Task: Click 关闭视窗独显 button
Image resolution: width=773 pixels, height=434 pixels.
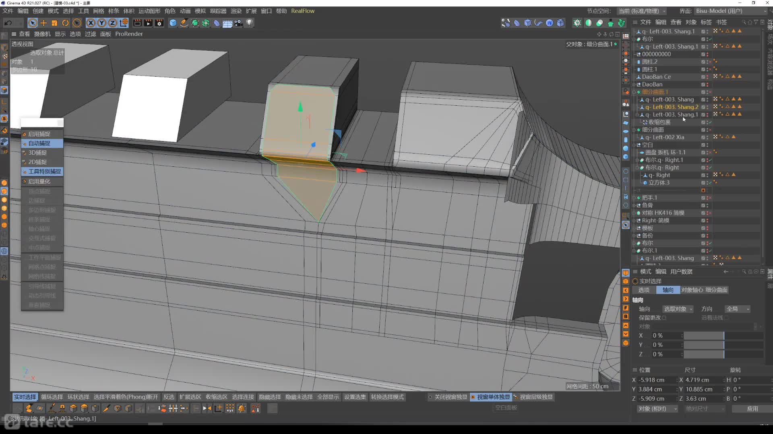Action: pos(448,397)
